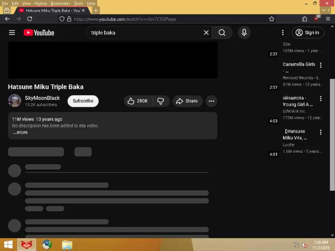This screenshot has width=335, height=251.
Task: Open the tab overview icon at tab bar start
Action: [7, 10]
